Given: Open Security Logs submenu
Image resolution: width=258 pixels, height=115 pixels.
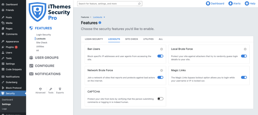Looking at the screenshot, I should (x=4, y=109).
